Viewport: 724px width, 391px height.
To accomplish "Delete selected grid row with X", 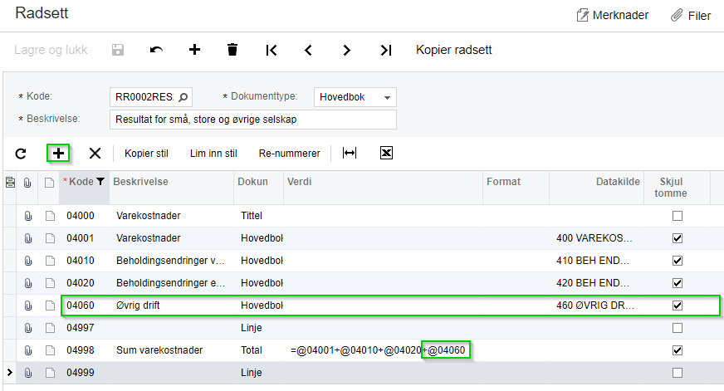I will pyautogui.click(x=95, y=154).
